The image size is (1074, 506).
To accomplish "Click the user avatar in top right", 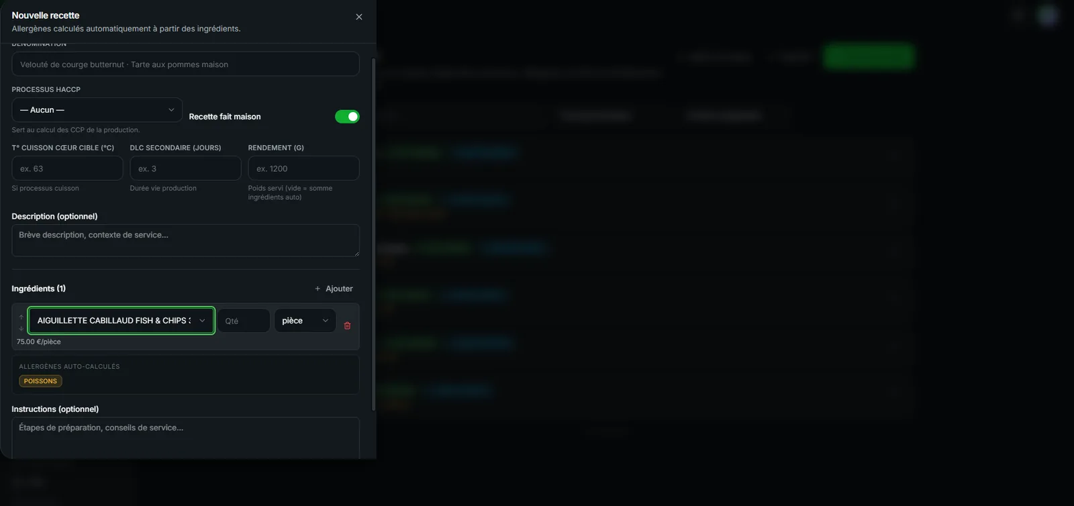I will (x=1048, y=15).
